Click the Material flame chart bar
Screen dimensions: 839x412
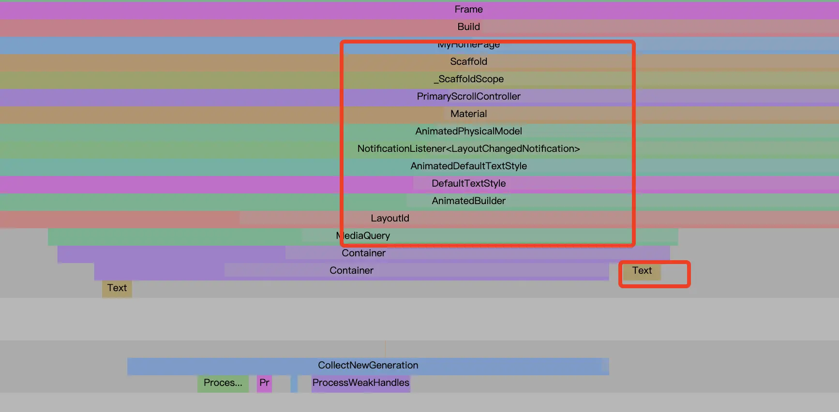click(419, 115)
